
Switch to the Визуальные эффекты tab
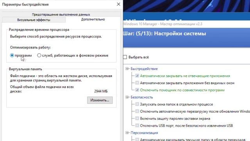tap(34, 20)
